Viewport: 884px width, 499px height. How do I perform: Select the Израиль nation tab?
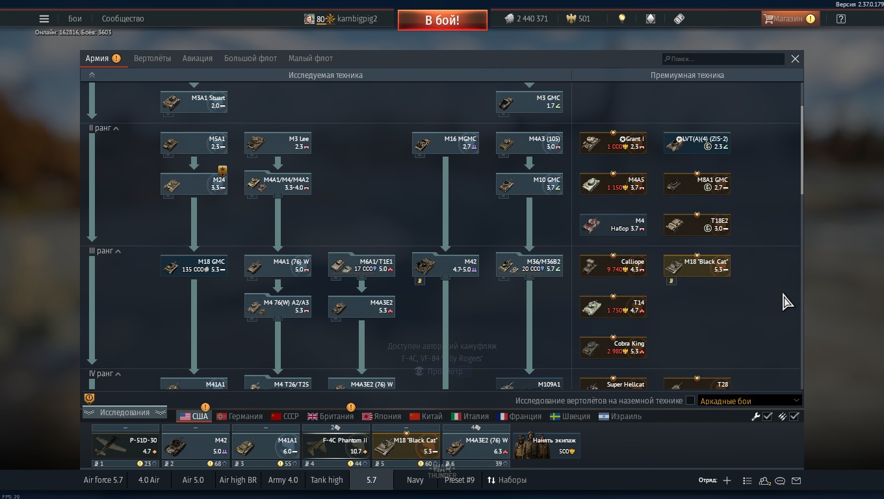click(x=620, y=416)
